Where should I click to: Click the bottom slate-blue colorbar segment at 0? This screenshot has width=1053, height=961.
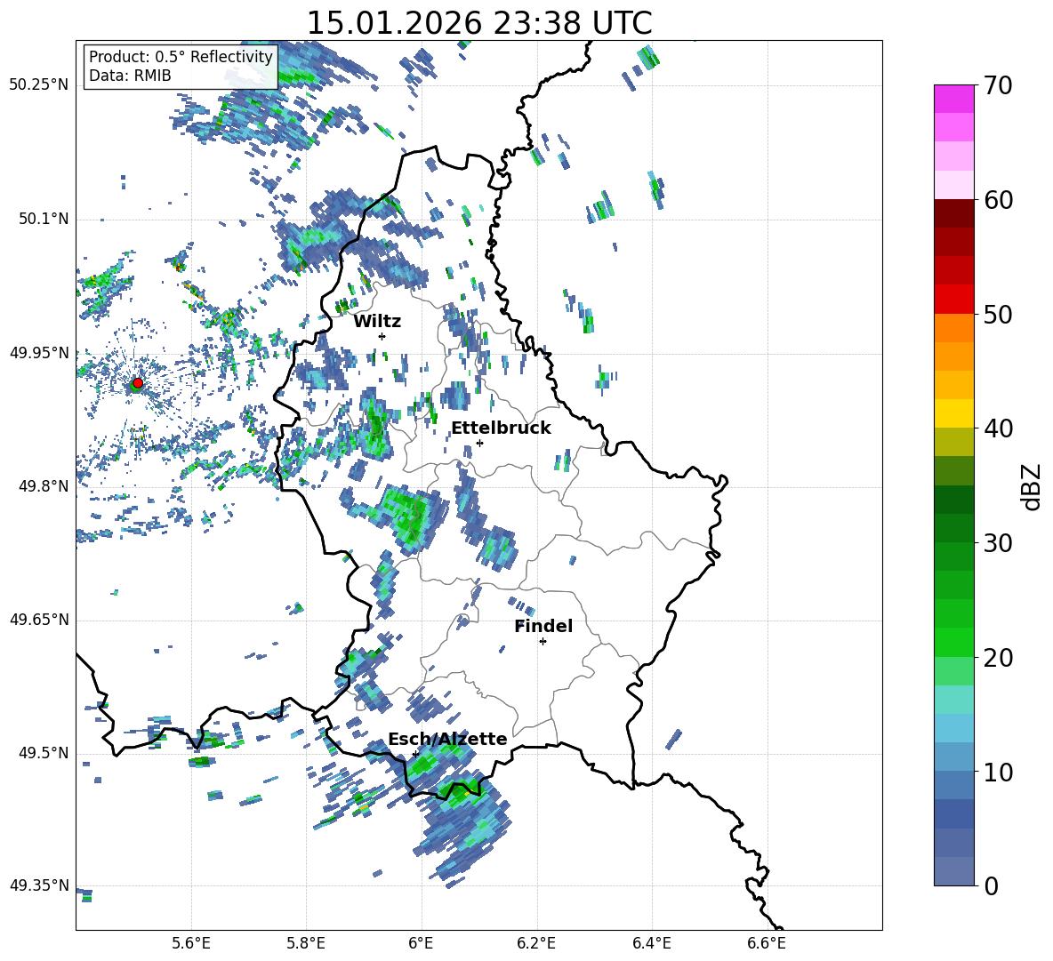(x=953, y=871)
